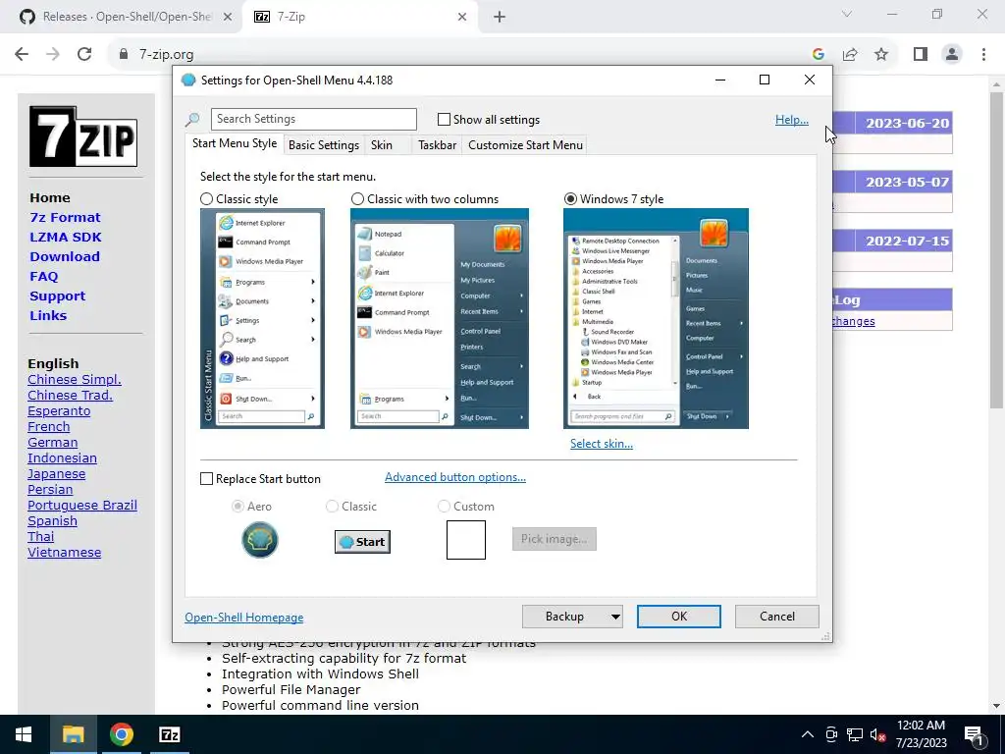Image resolution: width=1005 pixels, height=754 pixels.
Task: Bookmark this page with star icon
Action: pyautogui.click(x=881, y=54)
